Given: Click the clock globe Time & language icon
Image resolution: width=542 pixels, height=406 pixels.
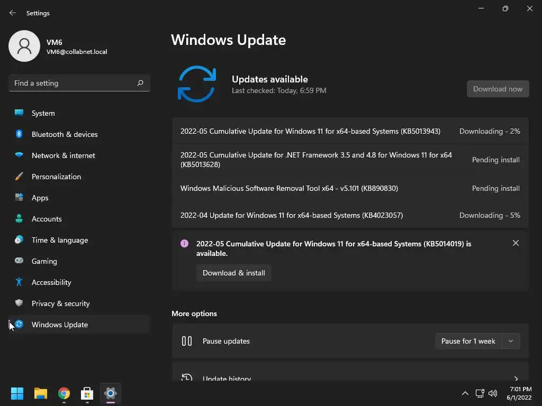Looking at the screenshot, I should click(19, 239).
